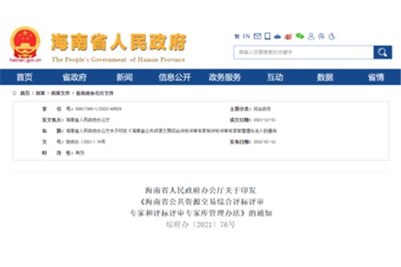The width and height of the screenshot is (401, 267).
Task: Go to 政策文件 in the breadcrumb
Action: pyautogui.click(x=60, y=93)
